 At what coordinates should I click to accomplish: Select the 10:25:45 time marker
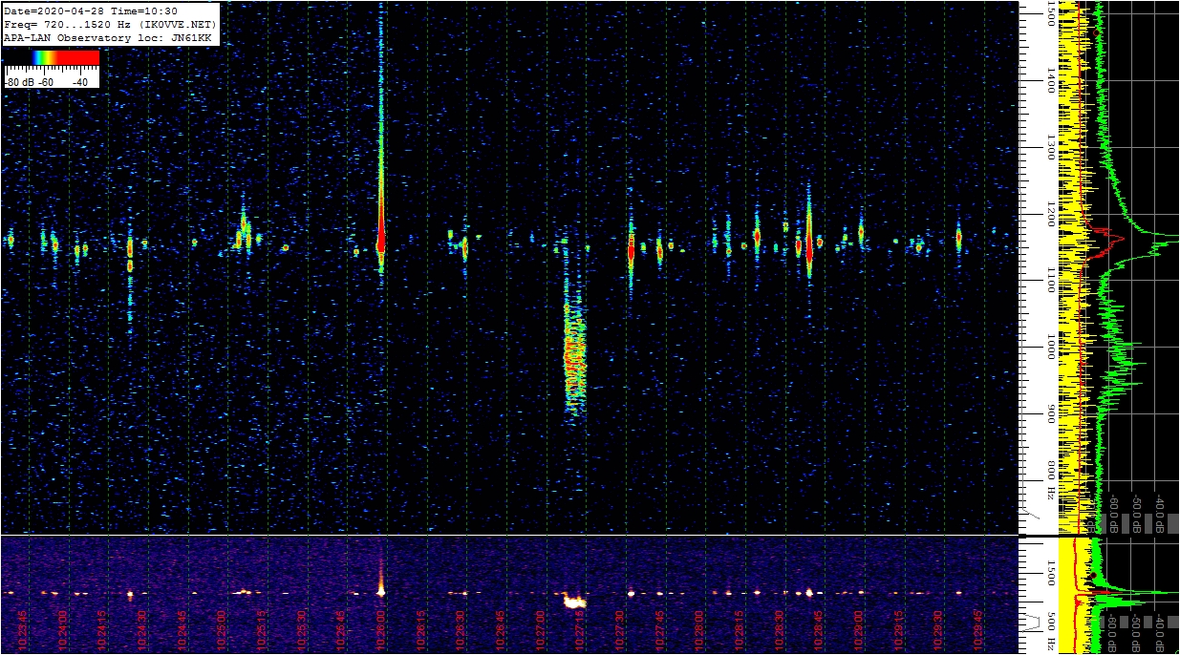pyautogui.click(x=342, y=630)
